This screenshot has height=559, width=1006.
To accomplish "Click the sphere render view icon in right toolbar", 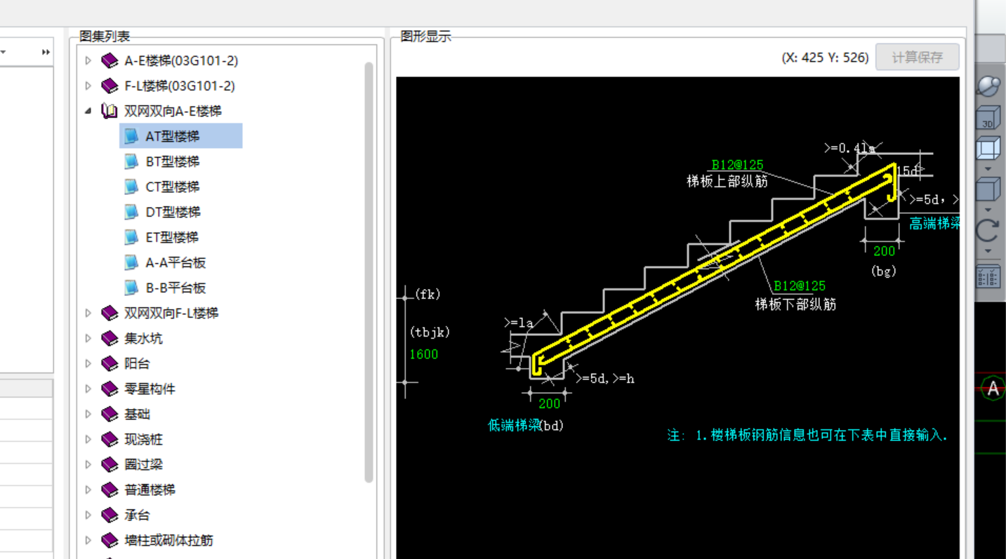I will (x=988, y=86).
